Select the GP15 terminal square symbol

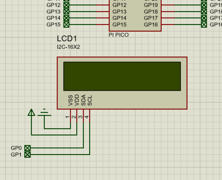66,25
